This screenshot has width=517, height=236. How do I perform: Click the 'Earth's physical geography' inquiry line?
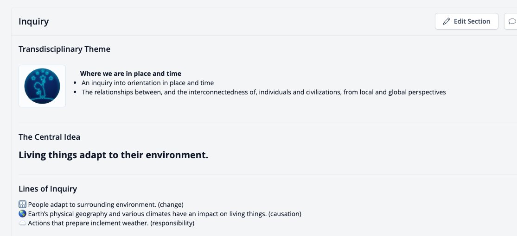(x=165, y=214)
